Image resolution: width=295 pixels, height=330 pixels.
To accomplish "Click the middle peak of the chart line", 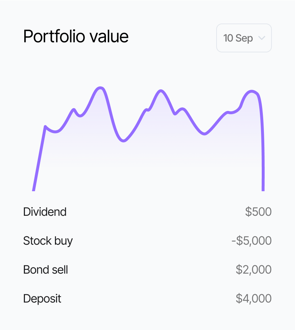I will pos(160,91).
